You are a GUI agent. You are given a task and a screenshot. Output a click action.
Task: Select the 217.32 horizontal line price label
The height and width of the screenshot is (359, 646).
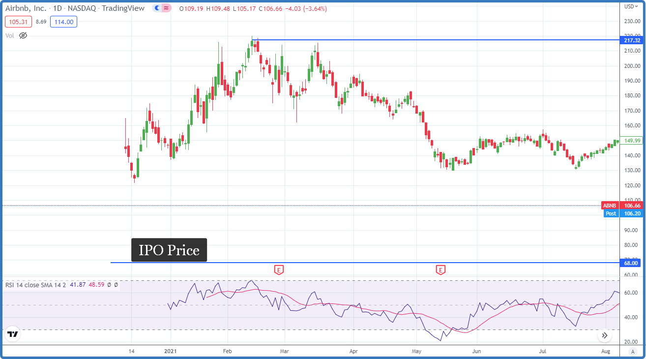631,40
